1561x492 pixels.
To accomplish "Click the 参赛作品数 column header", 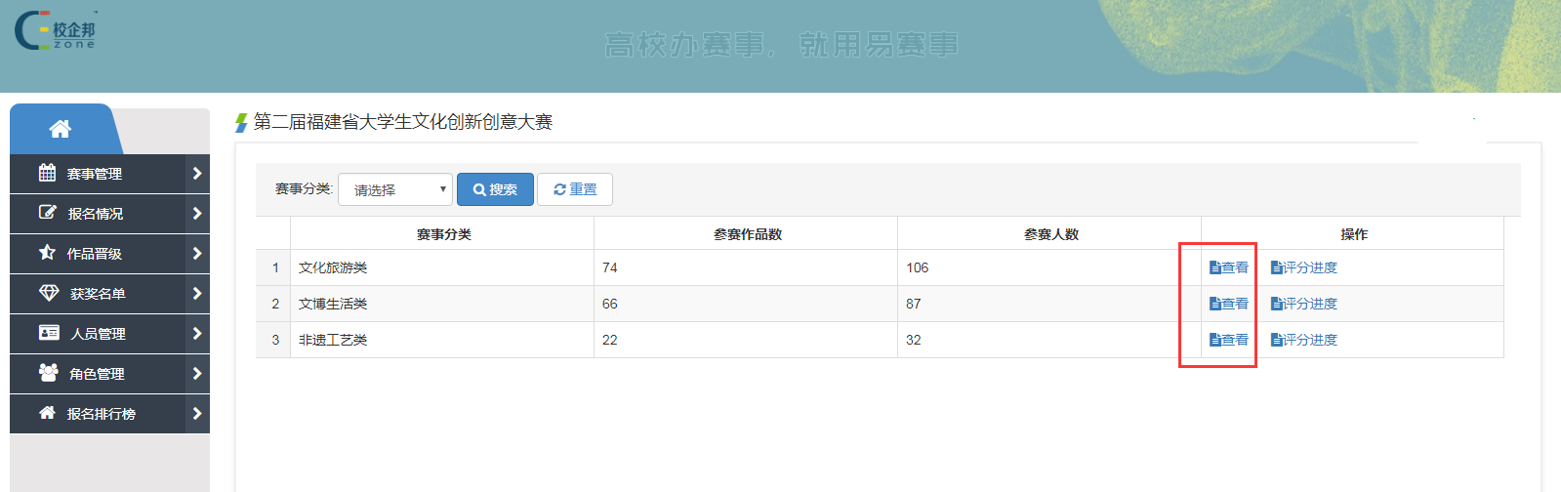I will (747, 234).
